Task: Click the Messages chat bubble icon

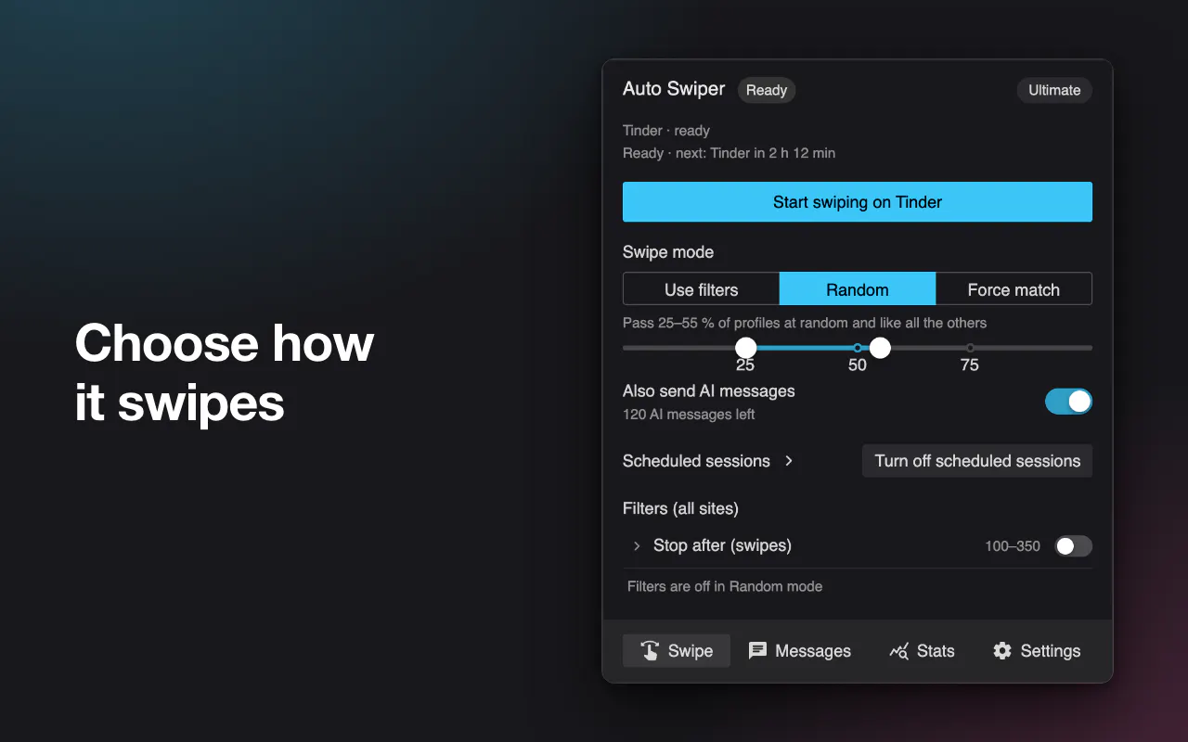Action: 757,651
